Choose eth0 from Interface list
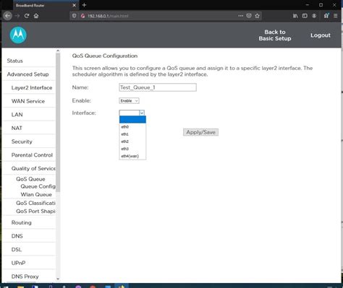The width and height of the screenshot is (343, 288). click(x=132, y=127)
